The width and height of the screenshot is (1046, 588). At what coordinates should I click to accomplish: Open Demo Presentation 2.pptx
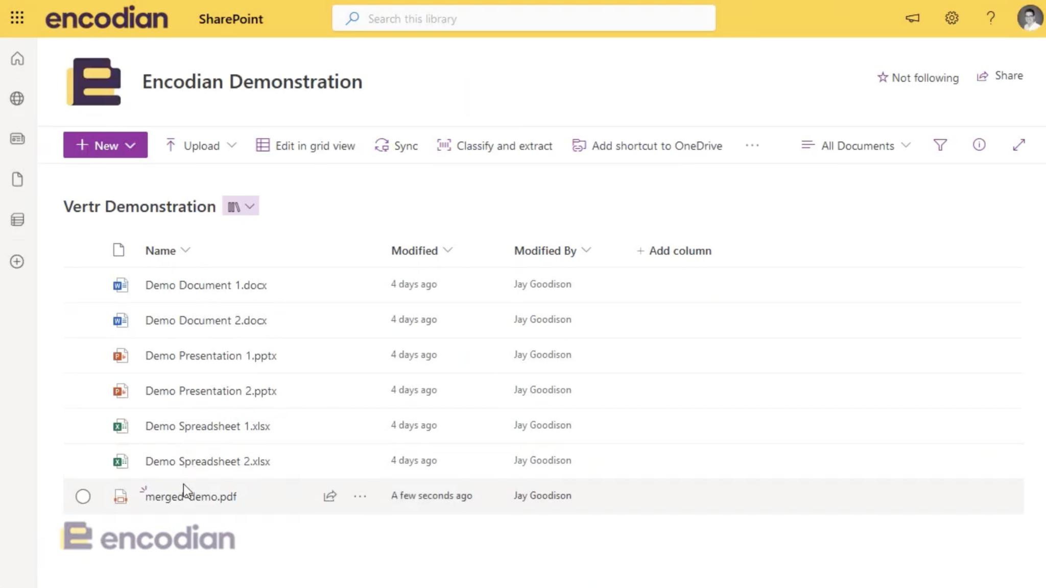click(211, 391)
